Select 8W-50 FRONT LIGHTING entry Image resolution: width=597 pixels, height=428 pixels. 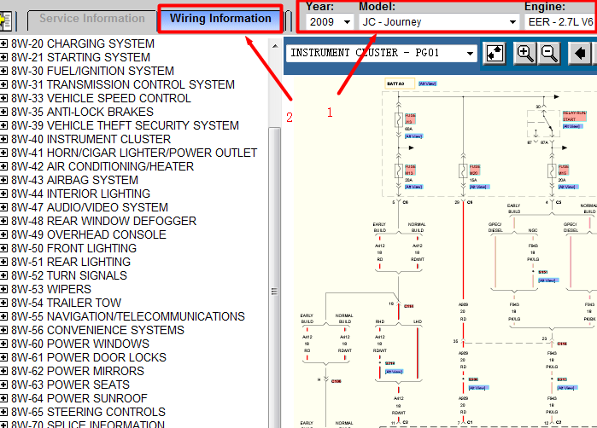(73, 249)
